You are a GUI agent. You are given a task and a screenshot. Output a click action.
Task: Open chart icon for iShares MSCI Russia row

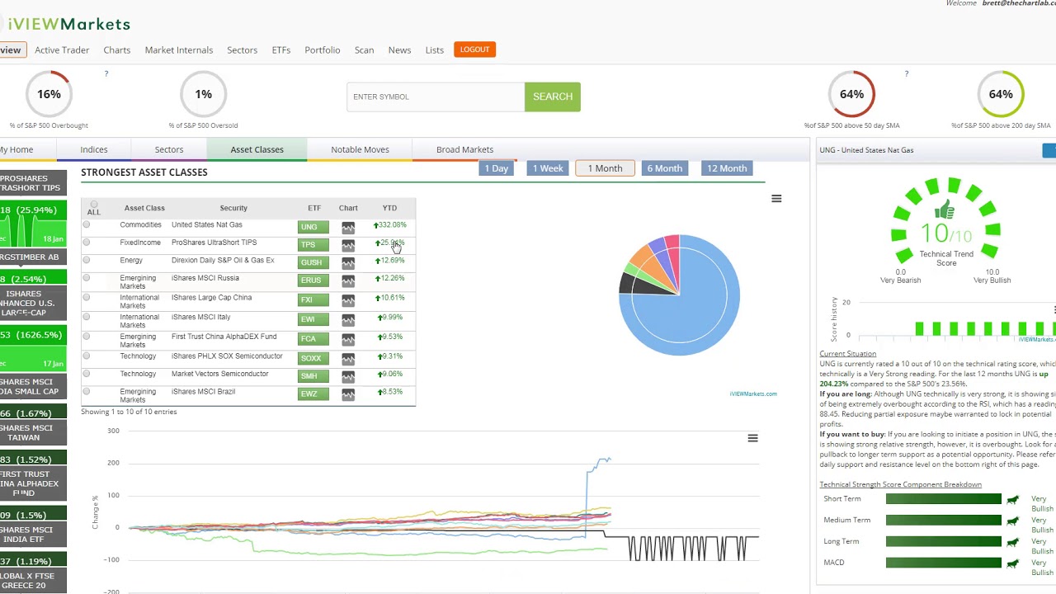pos(348,281)
